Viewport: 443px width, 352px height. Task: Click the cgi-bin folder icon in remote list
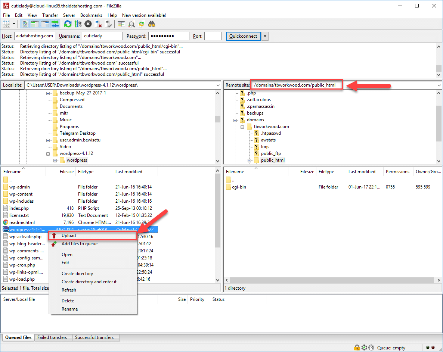click(229, 187)
